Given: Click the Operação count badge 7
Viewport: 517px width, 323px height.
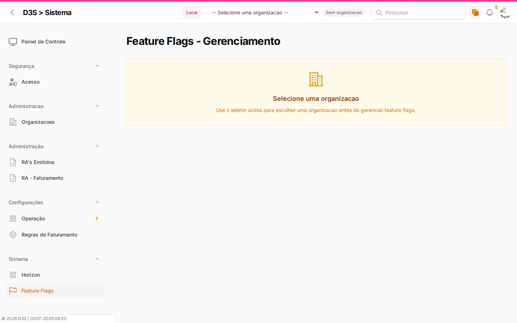Looking at the screenshot, I should 97,219.
